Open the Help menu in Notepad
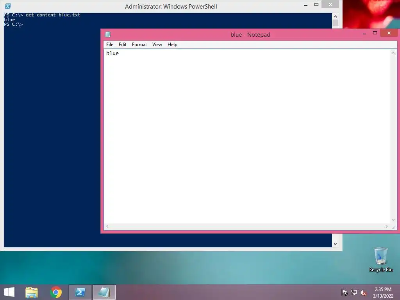 (x=172, y=45)
